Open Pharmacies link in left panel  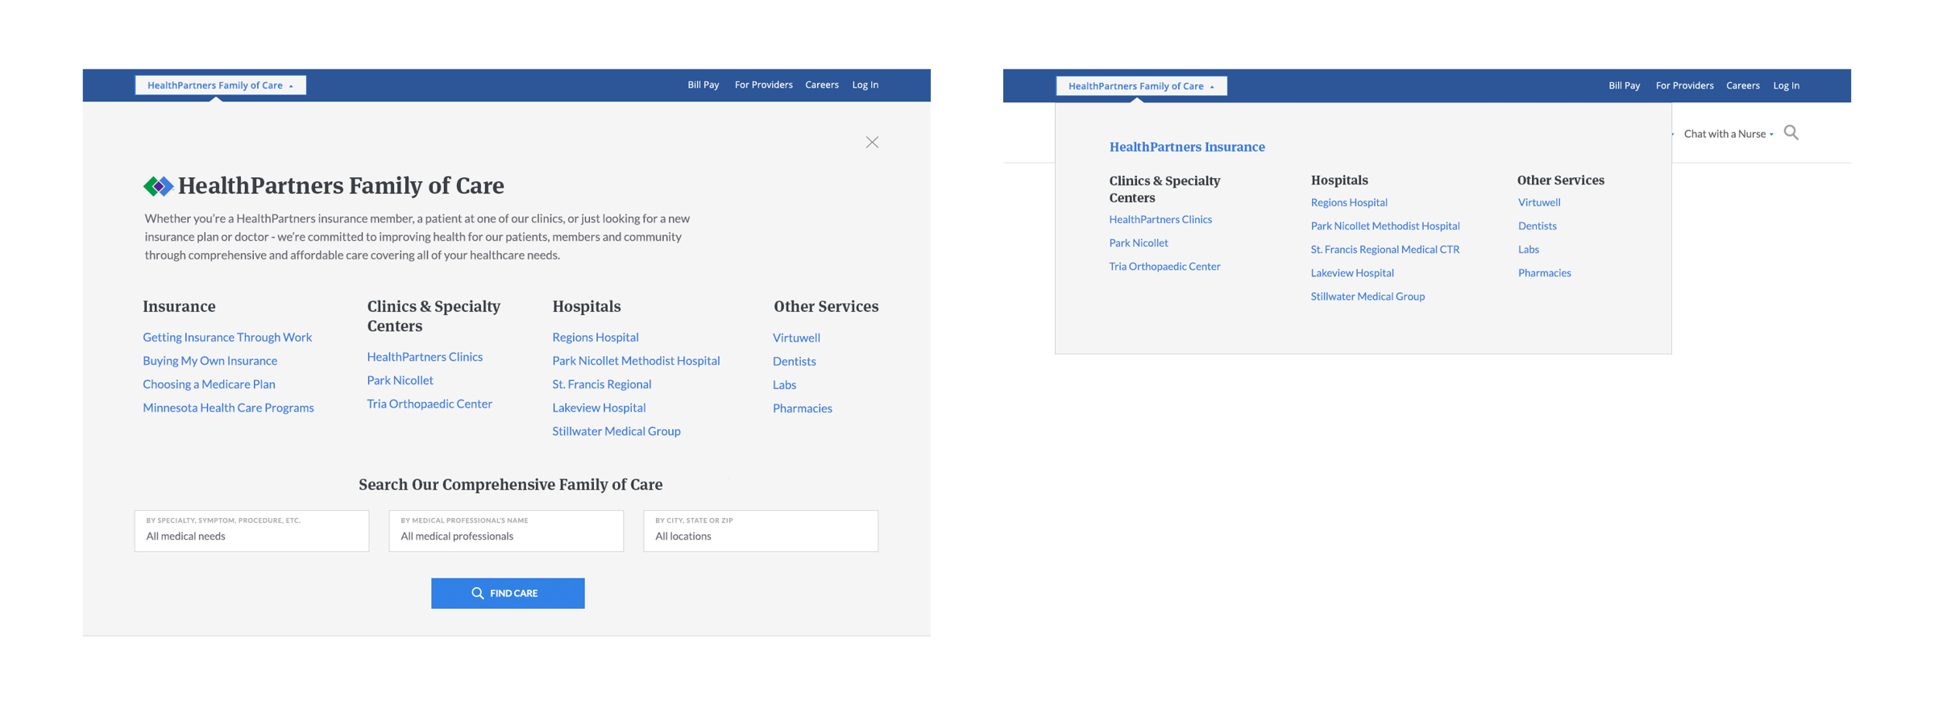802,408
